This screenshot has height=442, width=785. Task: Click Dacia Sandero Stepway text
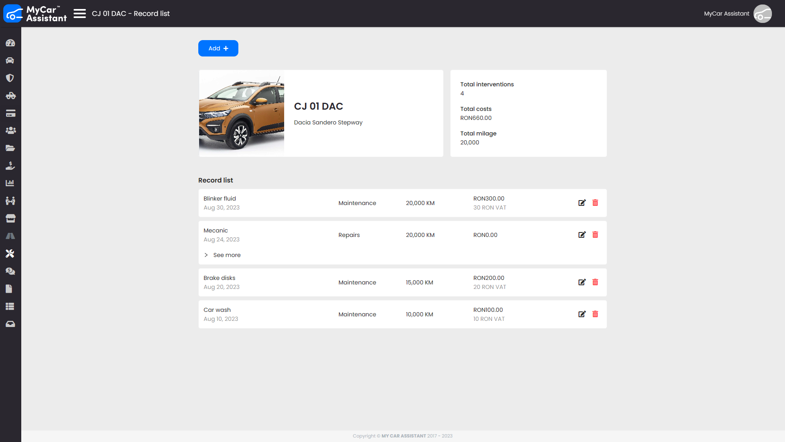pyautogui.click(x=328, y=122)
